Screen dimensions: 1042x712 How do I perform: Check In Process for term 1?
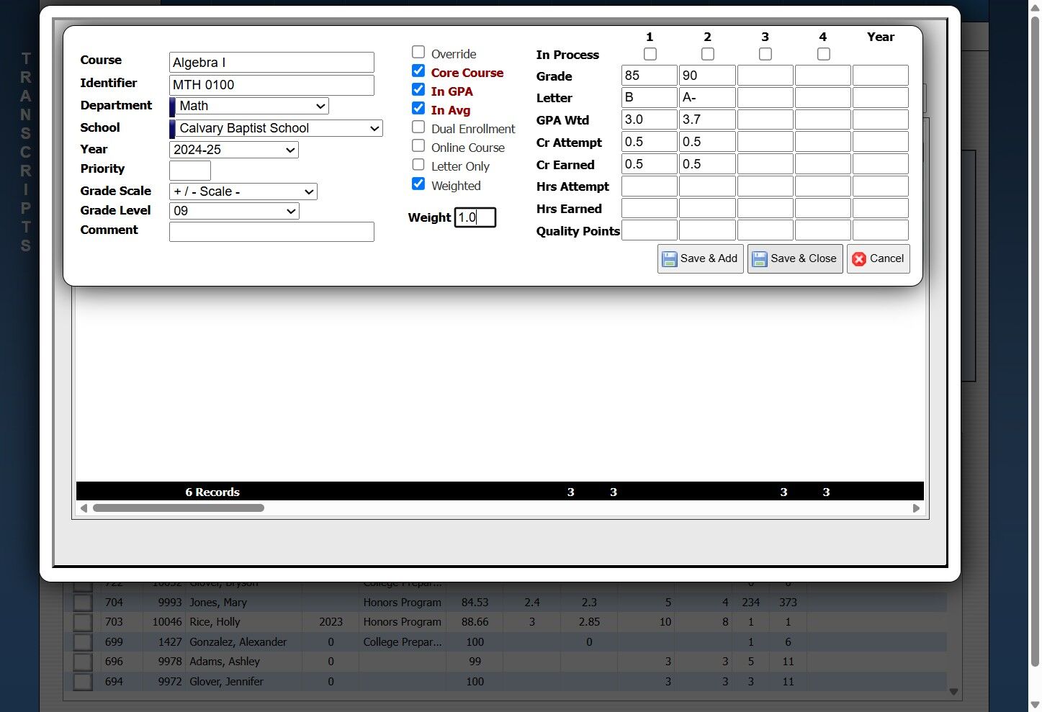point(650,54)
